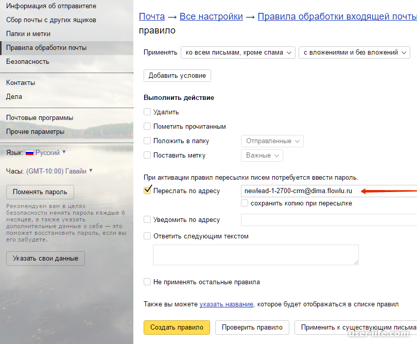Tick the Уведомить по адресу checkbox

click(x=147, y=219)
